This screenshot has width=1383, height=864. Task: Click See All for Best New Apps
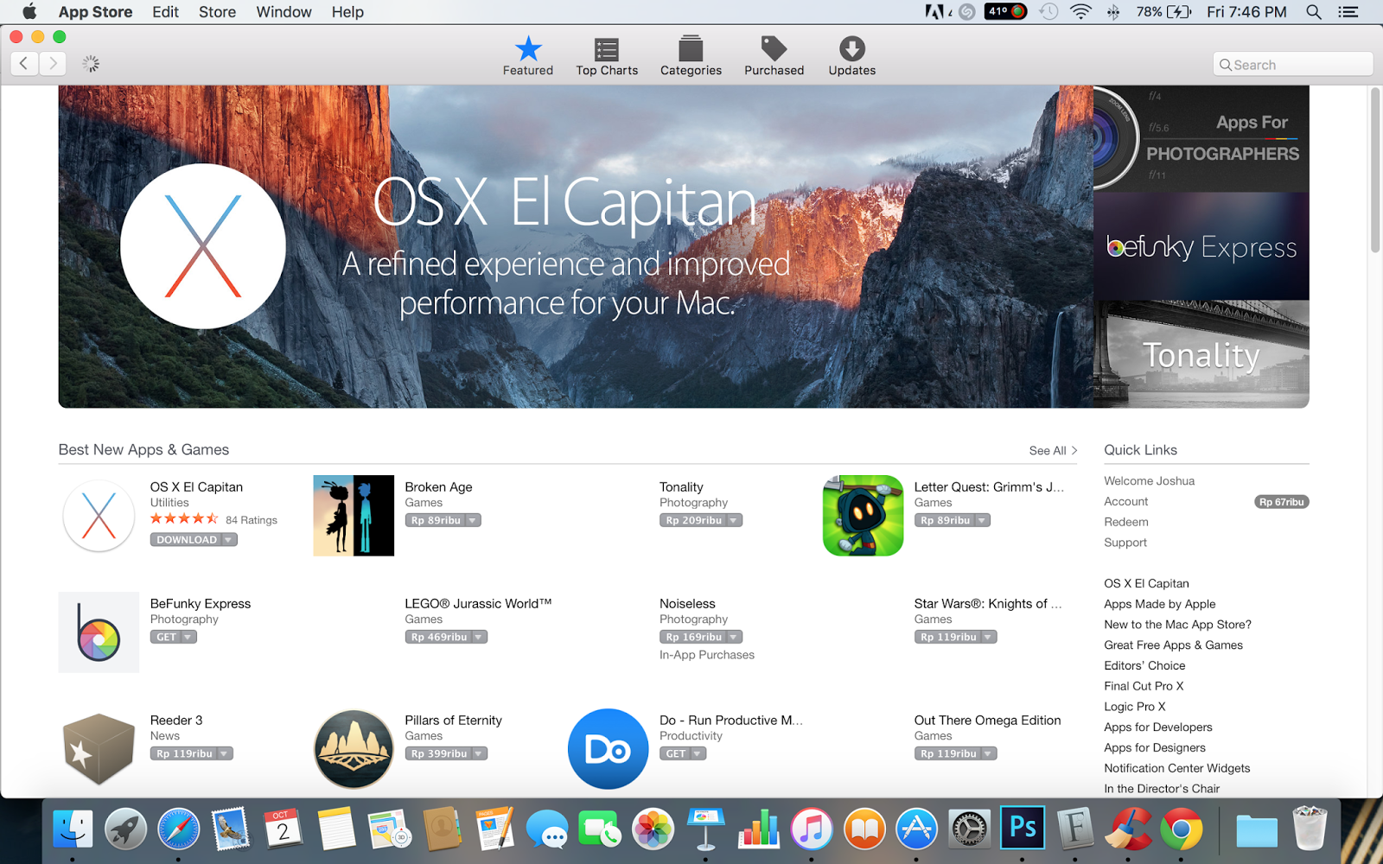click(x=1053, y=450)
